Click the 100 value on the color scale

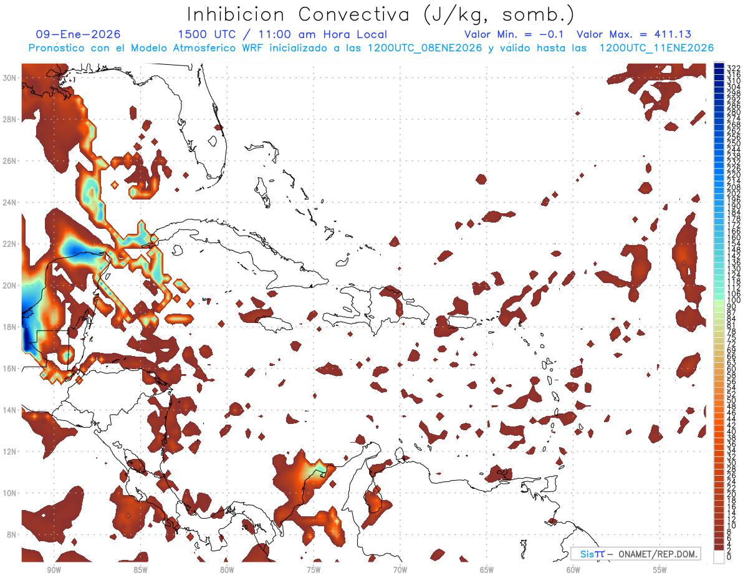(x=733, y=301)
